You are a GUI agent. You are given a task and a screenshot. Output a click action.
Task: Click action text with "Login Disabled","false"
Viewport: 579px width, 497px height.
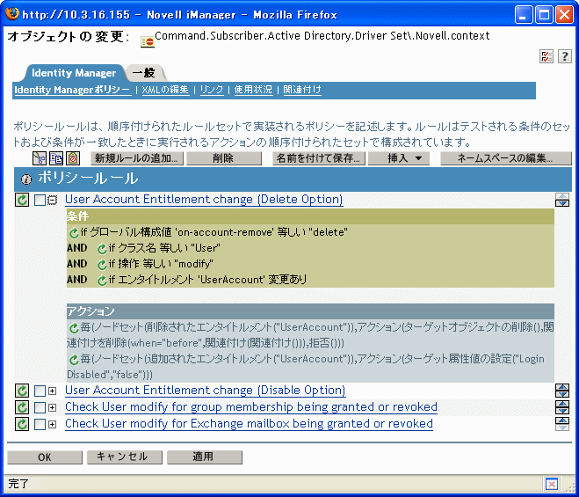[306, 367]
